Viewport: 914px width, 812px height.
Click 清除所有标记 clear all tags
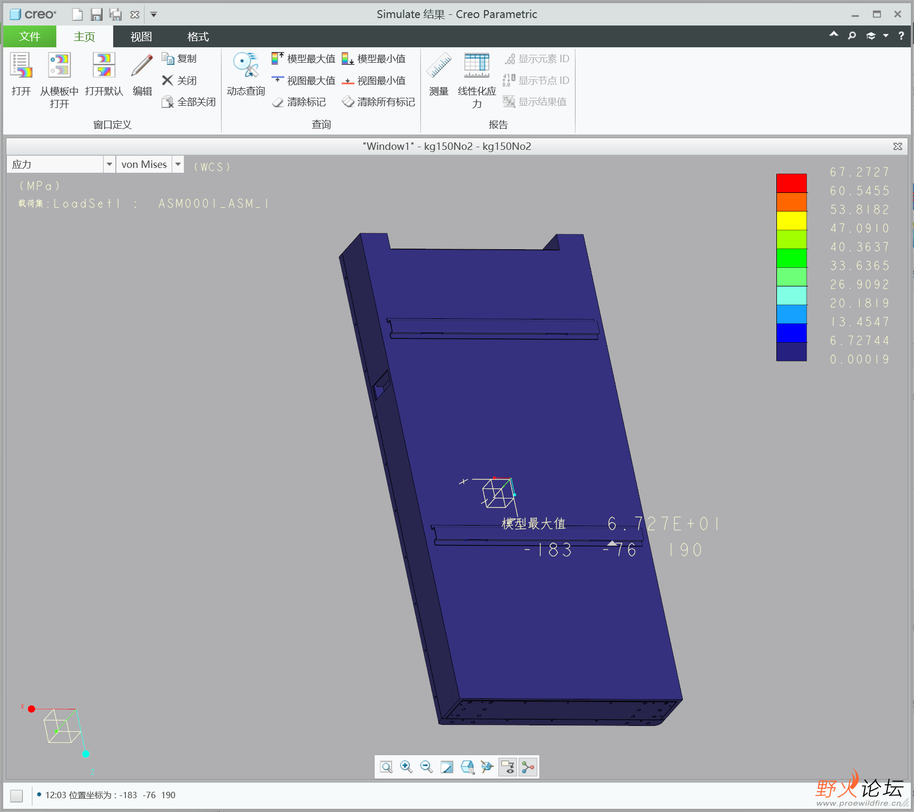(378, 102)
